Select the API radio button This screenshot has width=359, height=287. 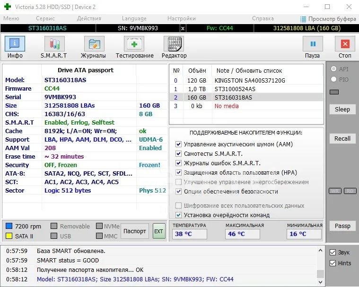coord(333,68)
